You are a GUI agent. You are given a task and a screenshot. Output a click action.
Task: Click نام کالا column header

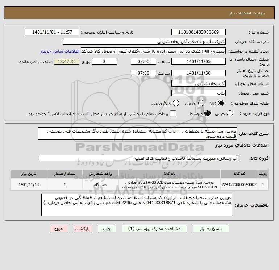coord(170,174)
